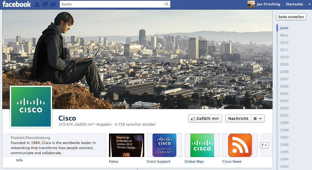The height and width of the screenshot is (170, 312).
Task: Select year 2008 on timeline
Action: [284, 72]
